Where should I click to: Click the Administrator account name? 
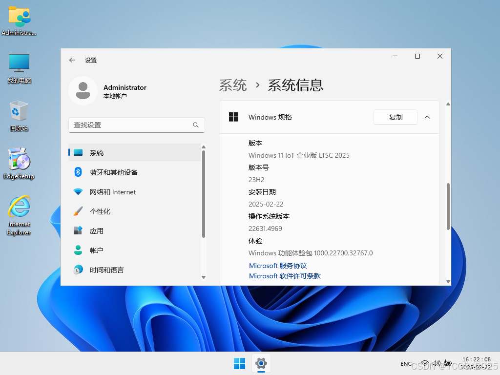pos(125,87)
